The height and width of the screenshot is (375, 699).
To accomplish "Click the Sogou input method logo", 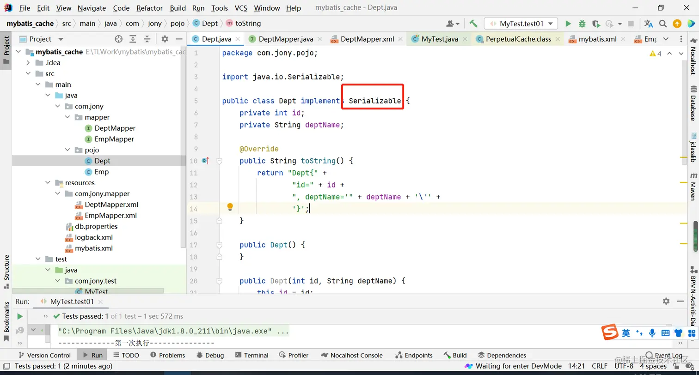I will coord(610,333).
